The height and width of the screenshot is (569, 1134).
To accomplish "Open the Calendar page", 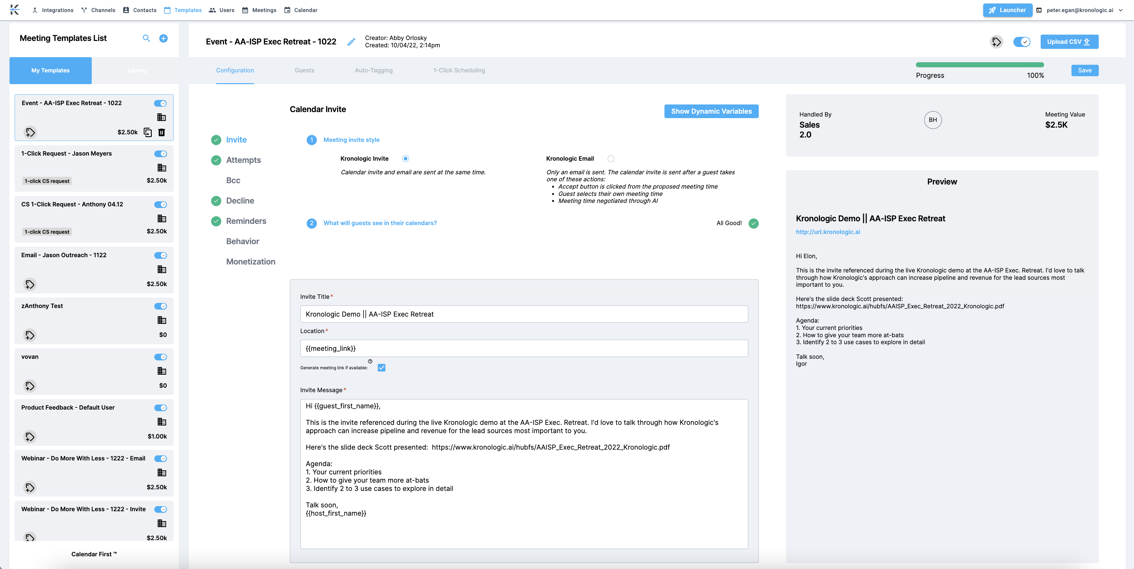I will click(301, 10).
